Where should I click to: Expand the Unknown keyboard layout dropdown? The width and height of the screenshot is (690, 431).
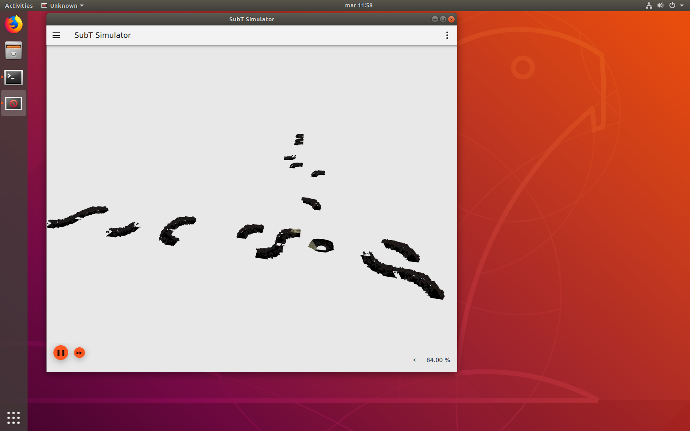(62, 5)
